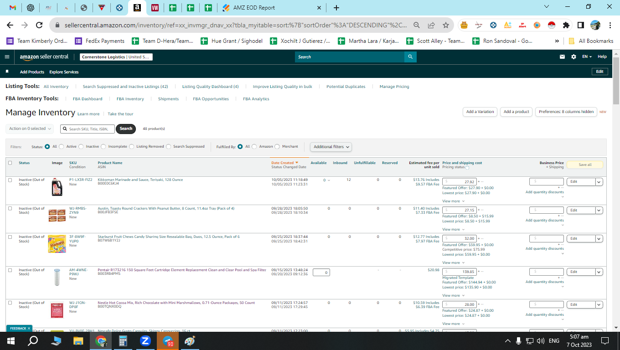Click the Add a product button
The height and width of the screenshot is (350, 620).
516,112
